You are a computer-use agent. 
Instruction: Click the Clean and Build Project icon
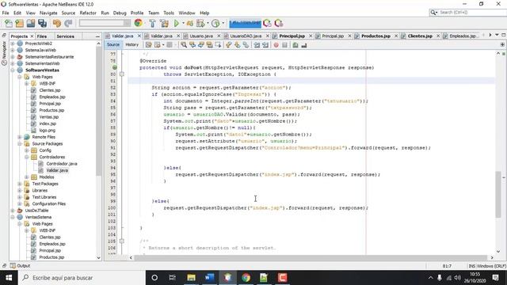[164, 23]
